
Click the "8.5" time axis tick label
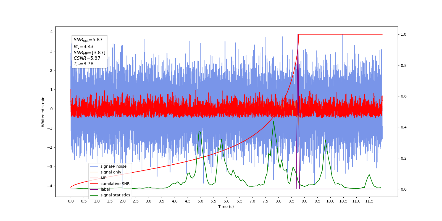(291, 201)
